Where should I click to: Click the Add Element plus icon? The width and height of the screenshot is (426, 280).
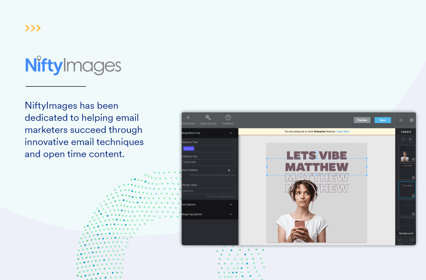pyautogui.click(x=188, y=117)
